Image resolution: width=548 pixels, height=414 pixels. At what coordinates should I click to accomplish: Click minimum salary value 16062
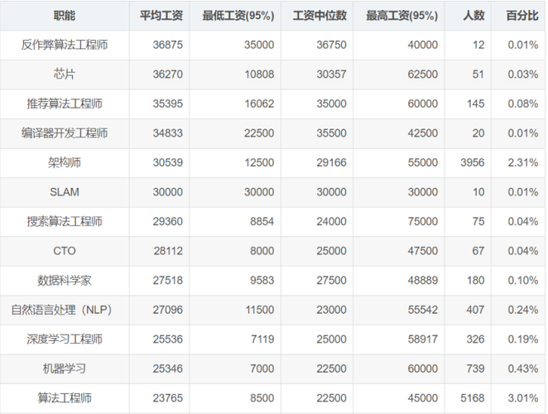(259, 103)
